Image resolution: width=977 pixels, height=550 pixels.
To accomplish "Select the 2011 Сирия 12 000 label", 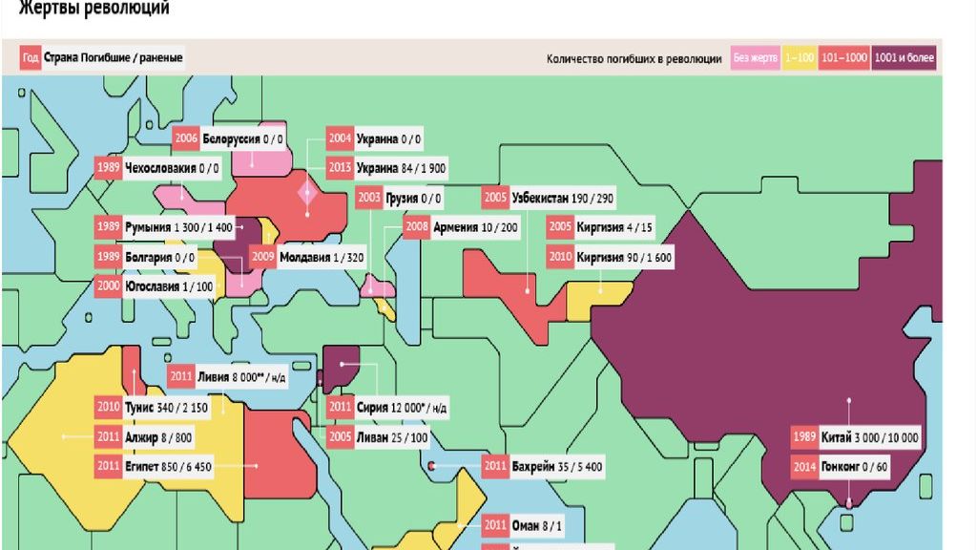I will pos(387,407).
